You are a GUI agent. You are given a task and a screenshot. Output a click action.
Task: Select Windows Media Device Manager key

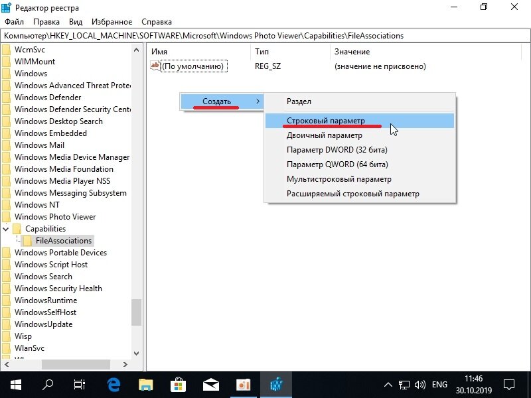click(x=72, y=157)
